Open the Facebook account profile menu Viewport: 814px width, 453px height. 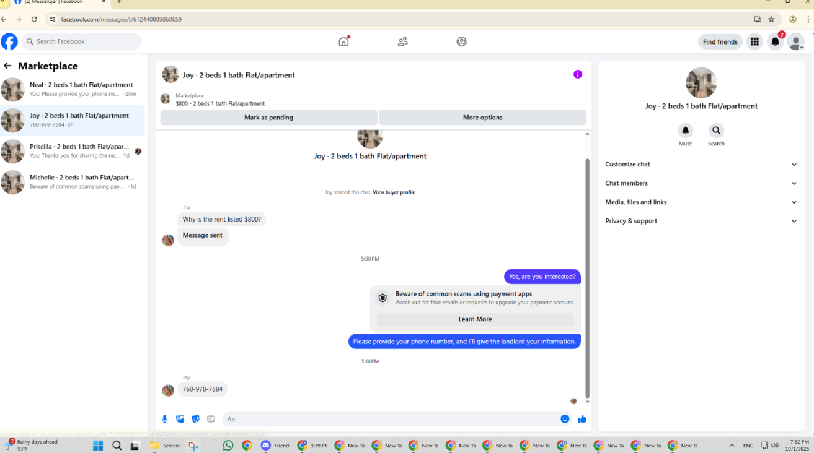(x=795, y=41)
